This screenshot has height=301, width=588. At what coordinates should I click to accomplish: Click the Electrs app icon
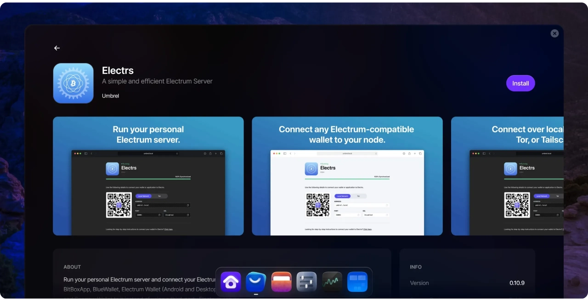pyautogui.click(x=73, y=83)
